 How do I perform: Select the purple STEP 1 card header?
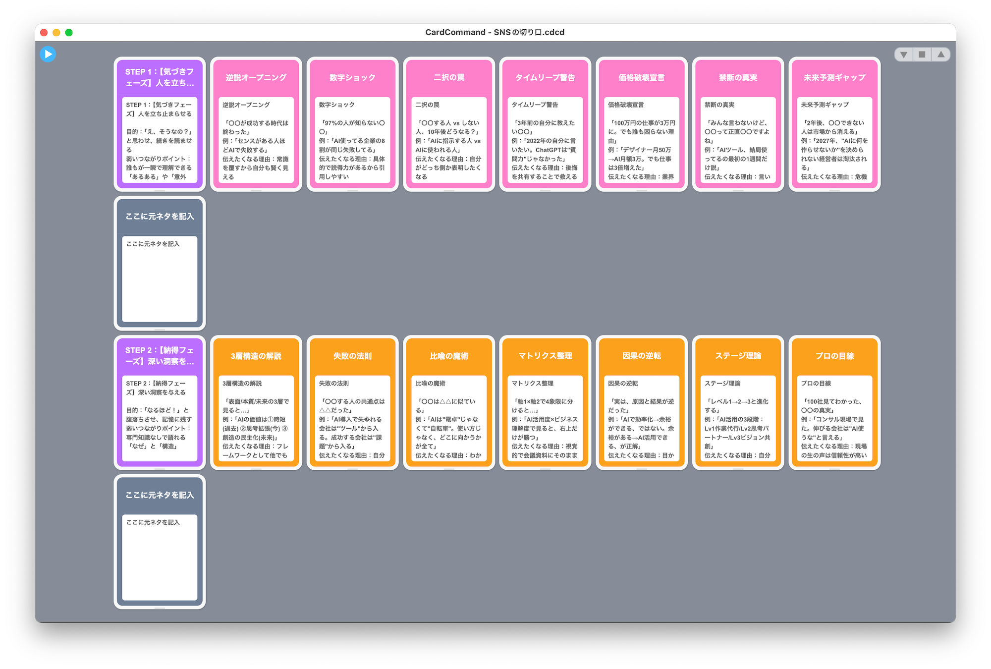click(160, 78)
